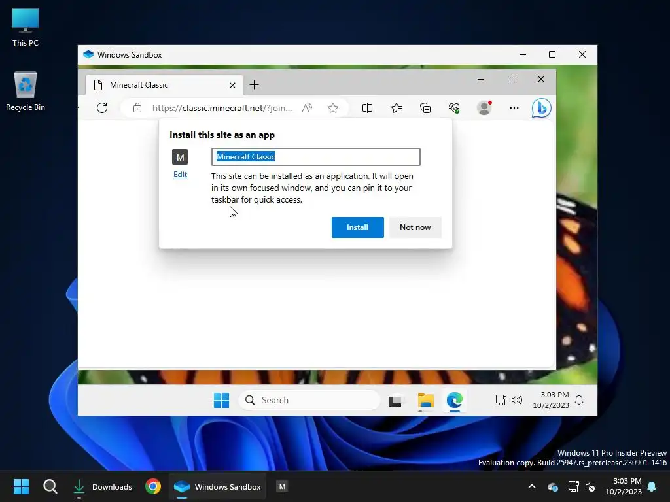Click the M app icon in dialog
This screenshot has width=670, height=502.
coord(180,157)
